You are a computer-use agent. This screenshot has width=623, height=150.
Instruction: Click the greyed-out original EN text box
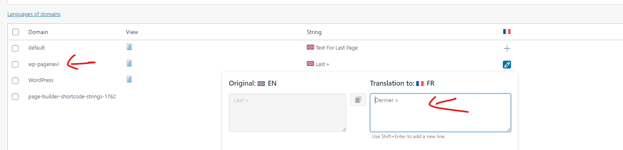(x=288, y=113)
